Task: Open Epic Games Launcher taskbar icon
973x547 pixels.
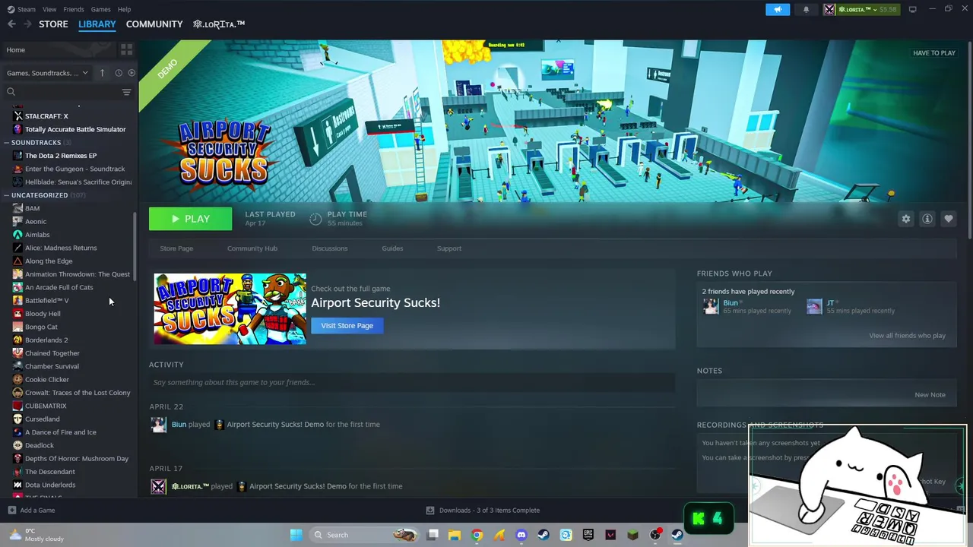Action: pyautogui.click(x=588, y=535)
